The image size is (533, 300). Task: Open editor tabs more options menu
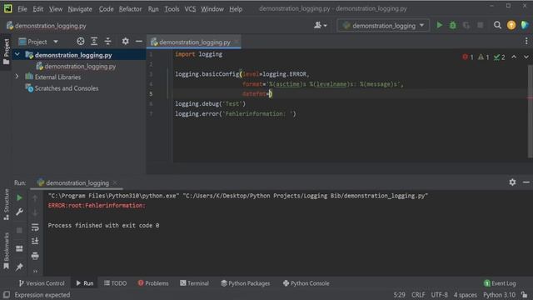coord(526,41)
